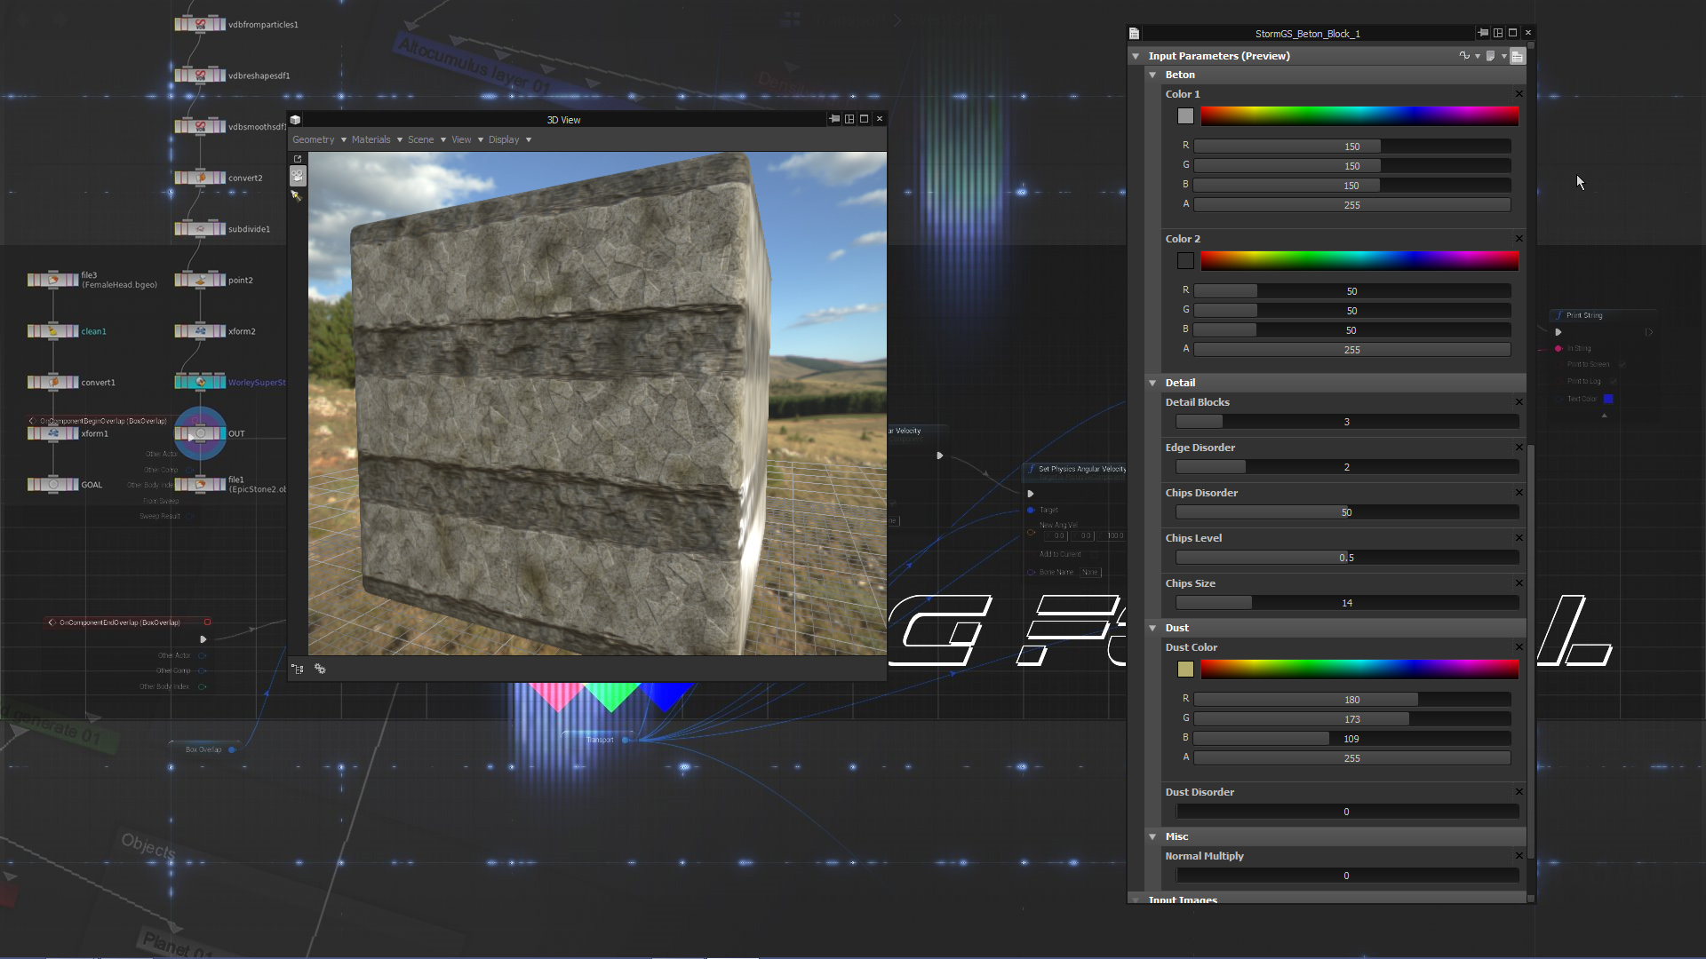Screen dimensions: 1706x959
Task: Click the cube icon in 3D View title bar
Action: (x=295, y=120)
